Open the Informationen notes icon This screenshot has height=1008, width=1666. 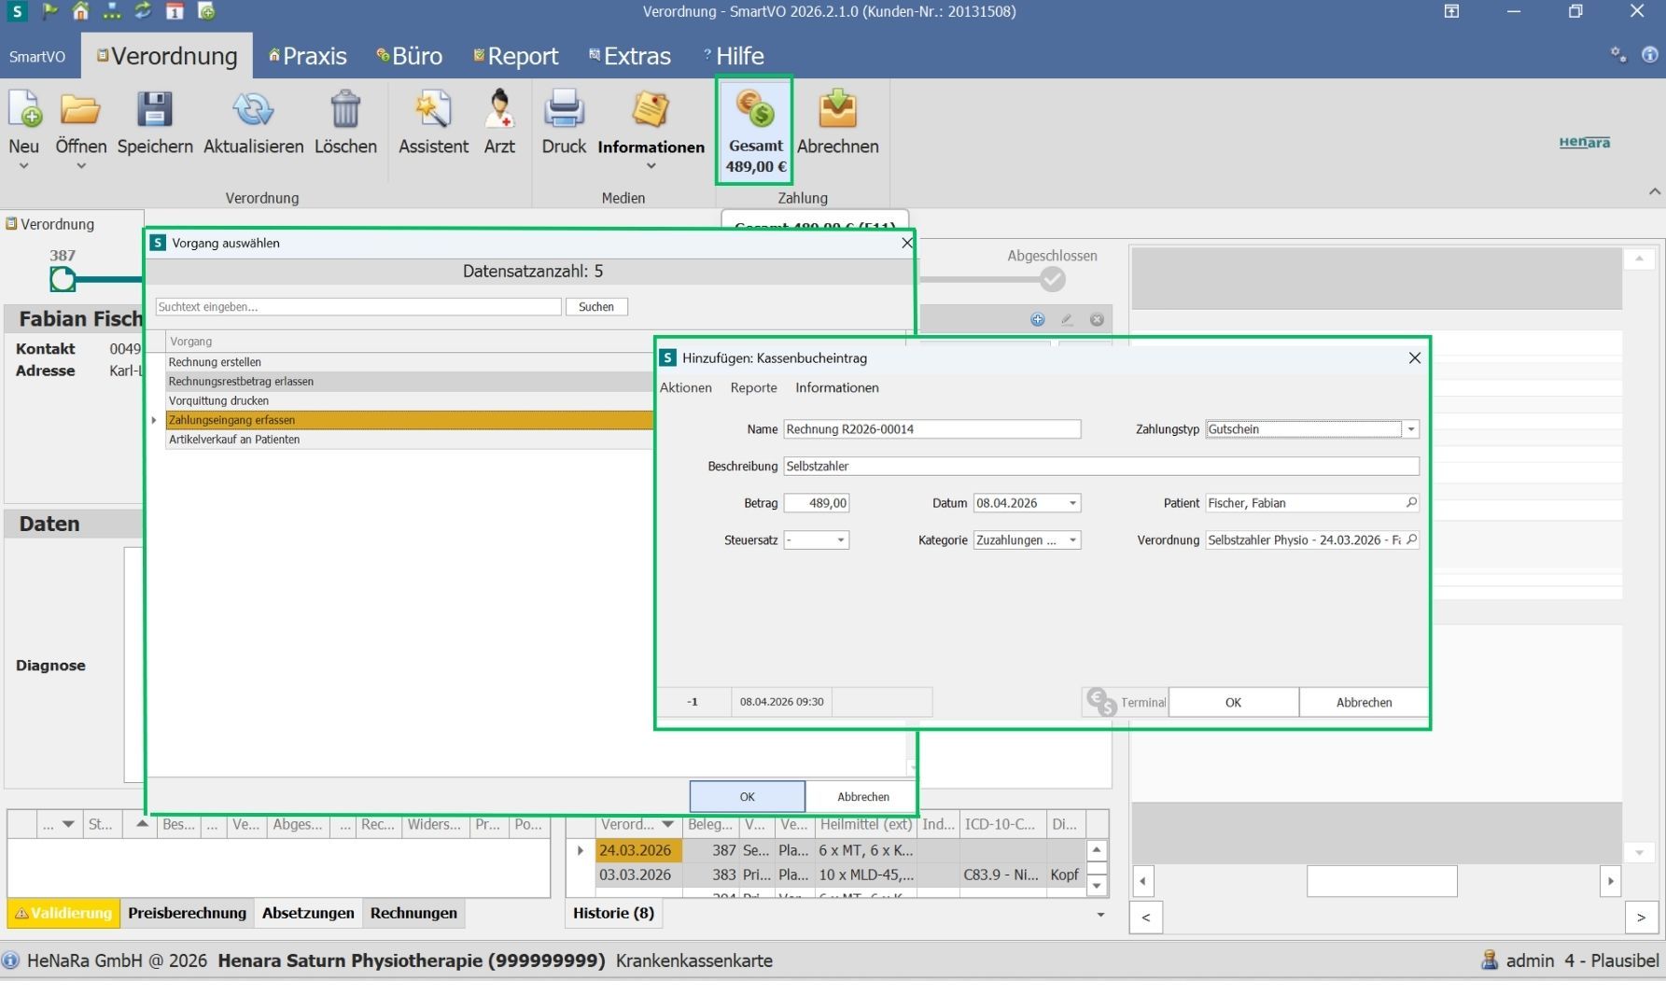click(x=651, y=110)
